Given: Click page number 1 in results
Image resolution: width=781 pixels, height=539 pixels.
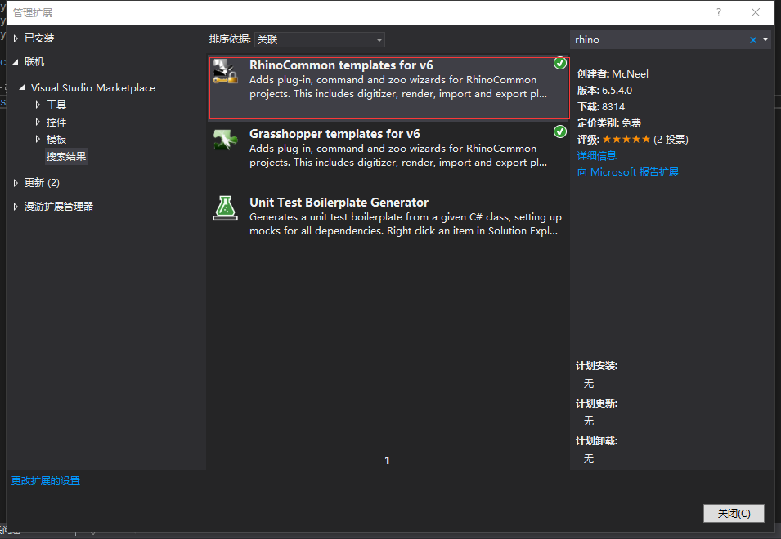Looking at the screenshot, I should 387,461.
